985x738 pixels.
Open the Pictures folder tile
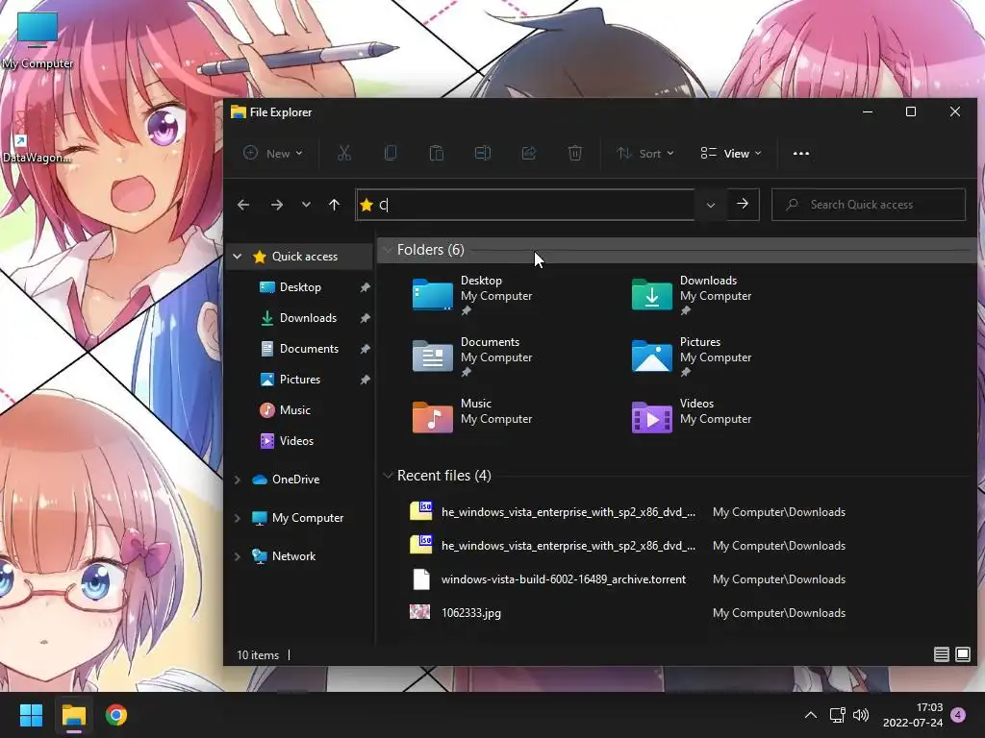pyautogui.click(x=692, y=356)
